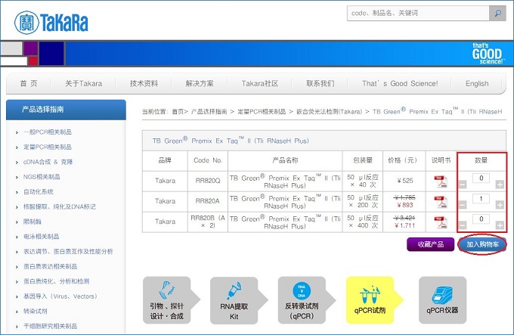Click 定量PCR相关制品 in the breadcrumb
514x335 pixels.
[262, 112]
